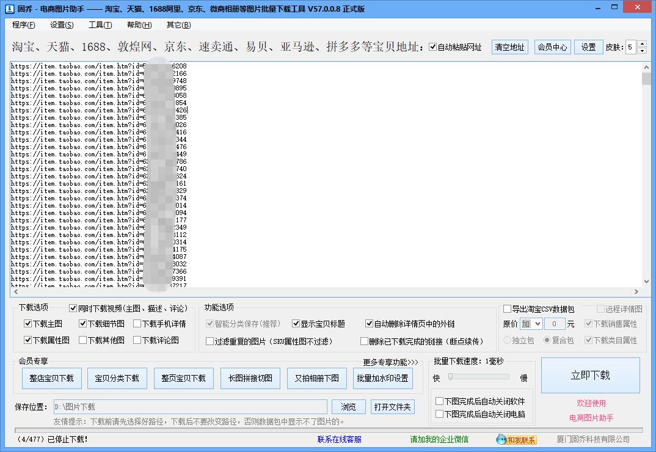This screenshot has height=452, width=656.
Task: Click 更多专享功能>>> link
Action: pos(390,362)
